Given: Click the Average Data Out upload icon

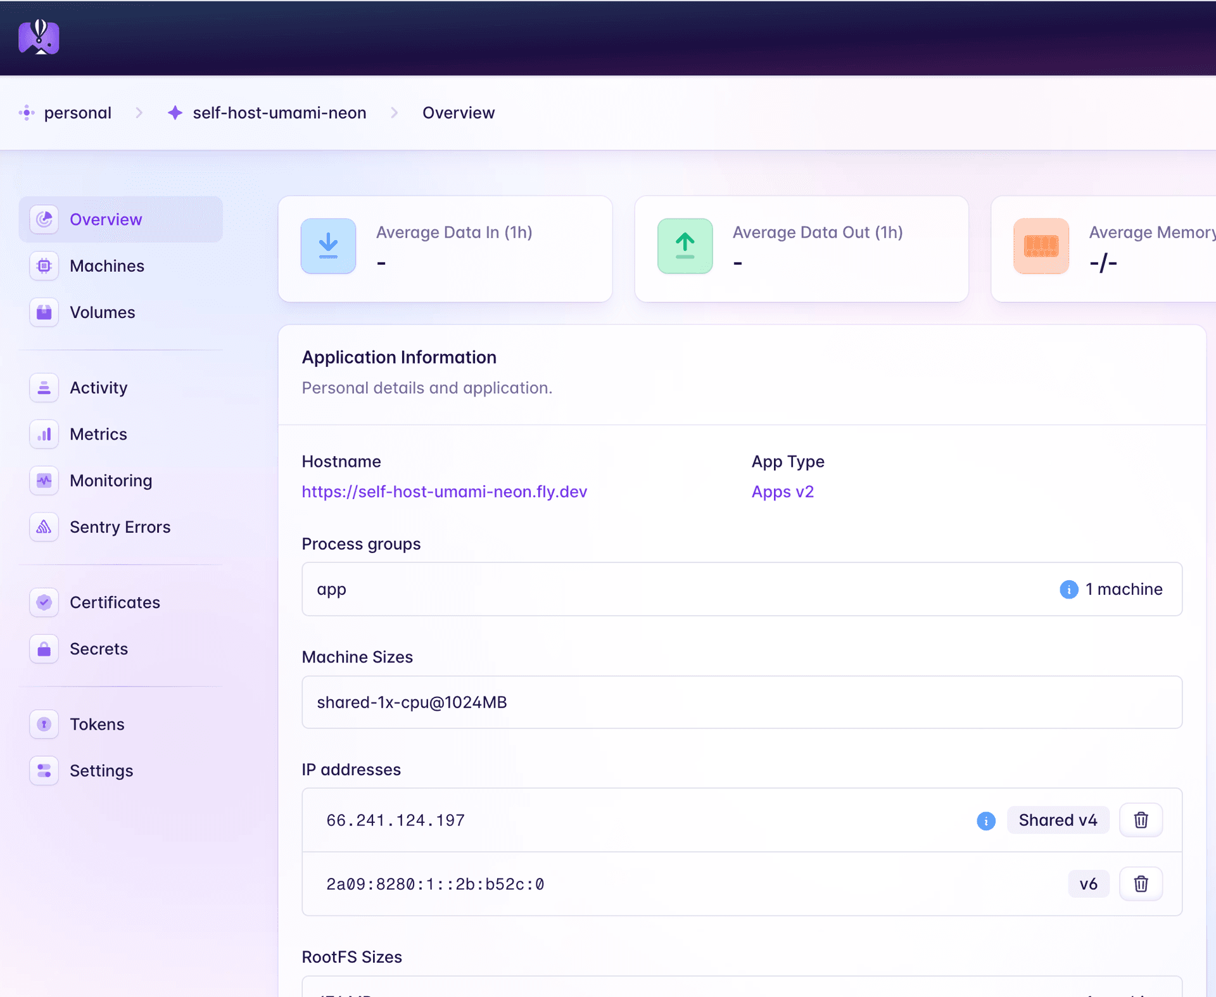Looking at the screenshot, I should tap(685, 246).
